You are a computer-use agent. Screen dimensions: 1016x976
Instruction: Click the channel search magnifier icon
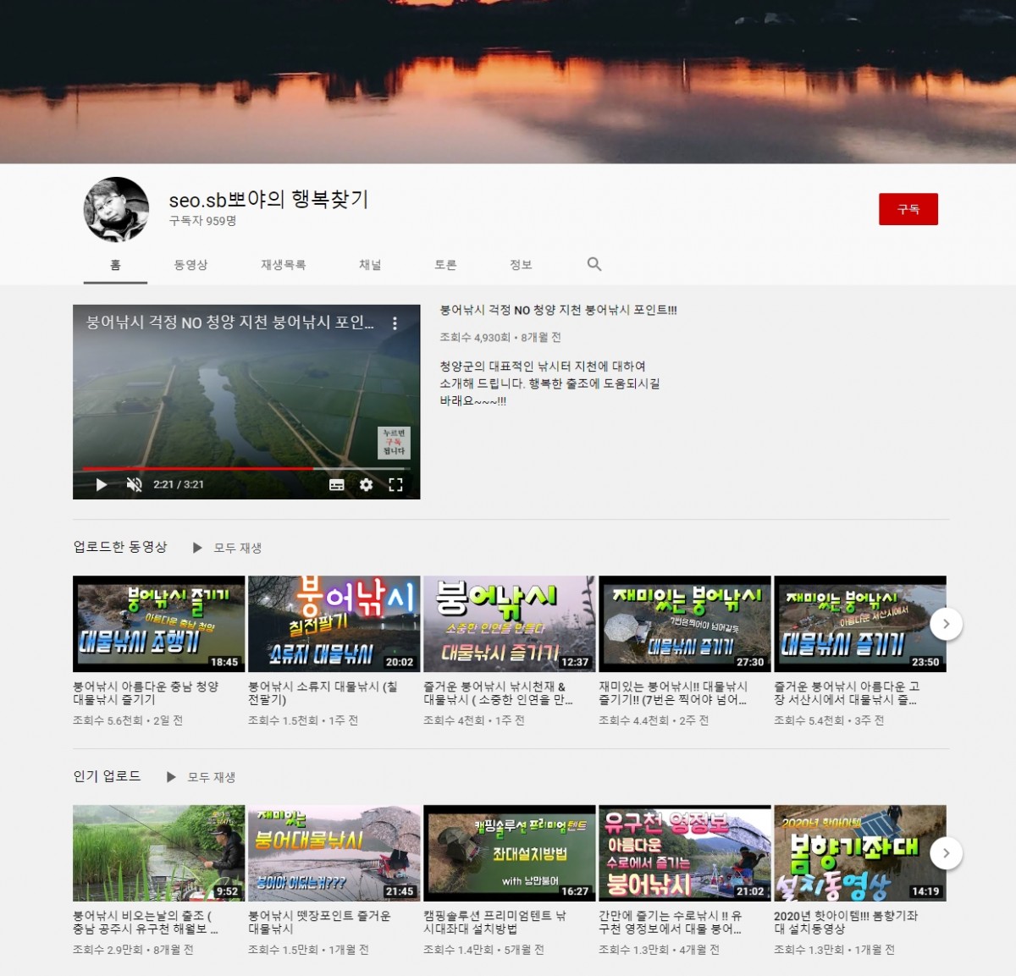point(594,264)
